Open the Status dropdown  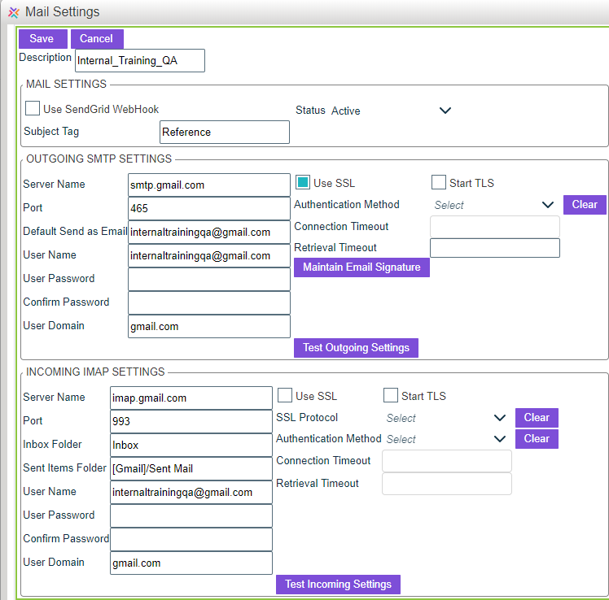pos(445,111)
